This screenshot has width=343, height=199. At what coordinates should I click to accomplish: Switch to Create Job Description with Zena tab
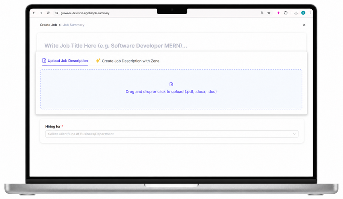pos(127,61)
